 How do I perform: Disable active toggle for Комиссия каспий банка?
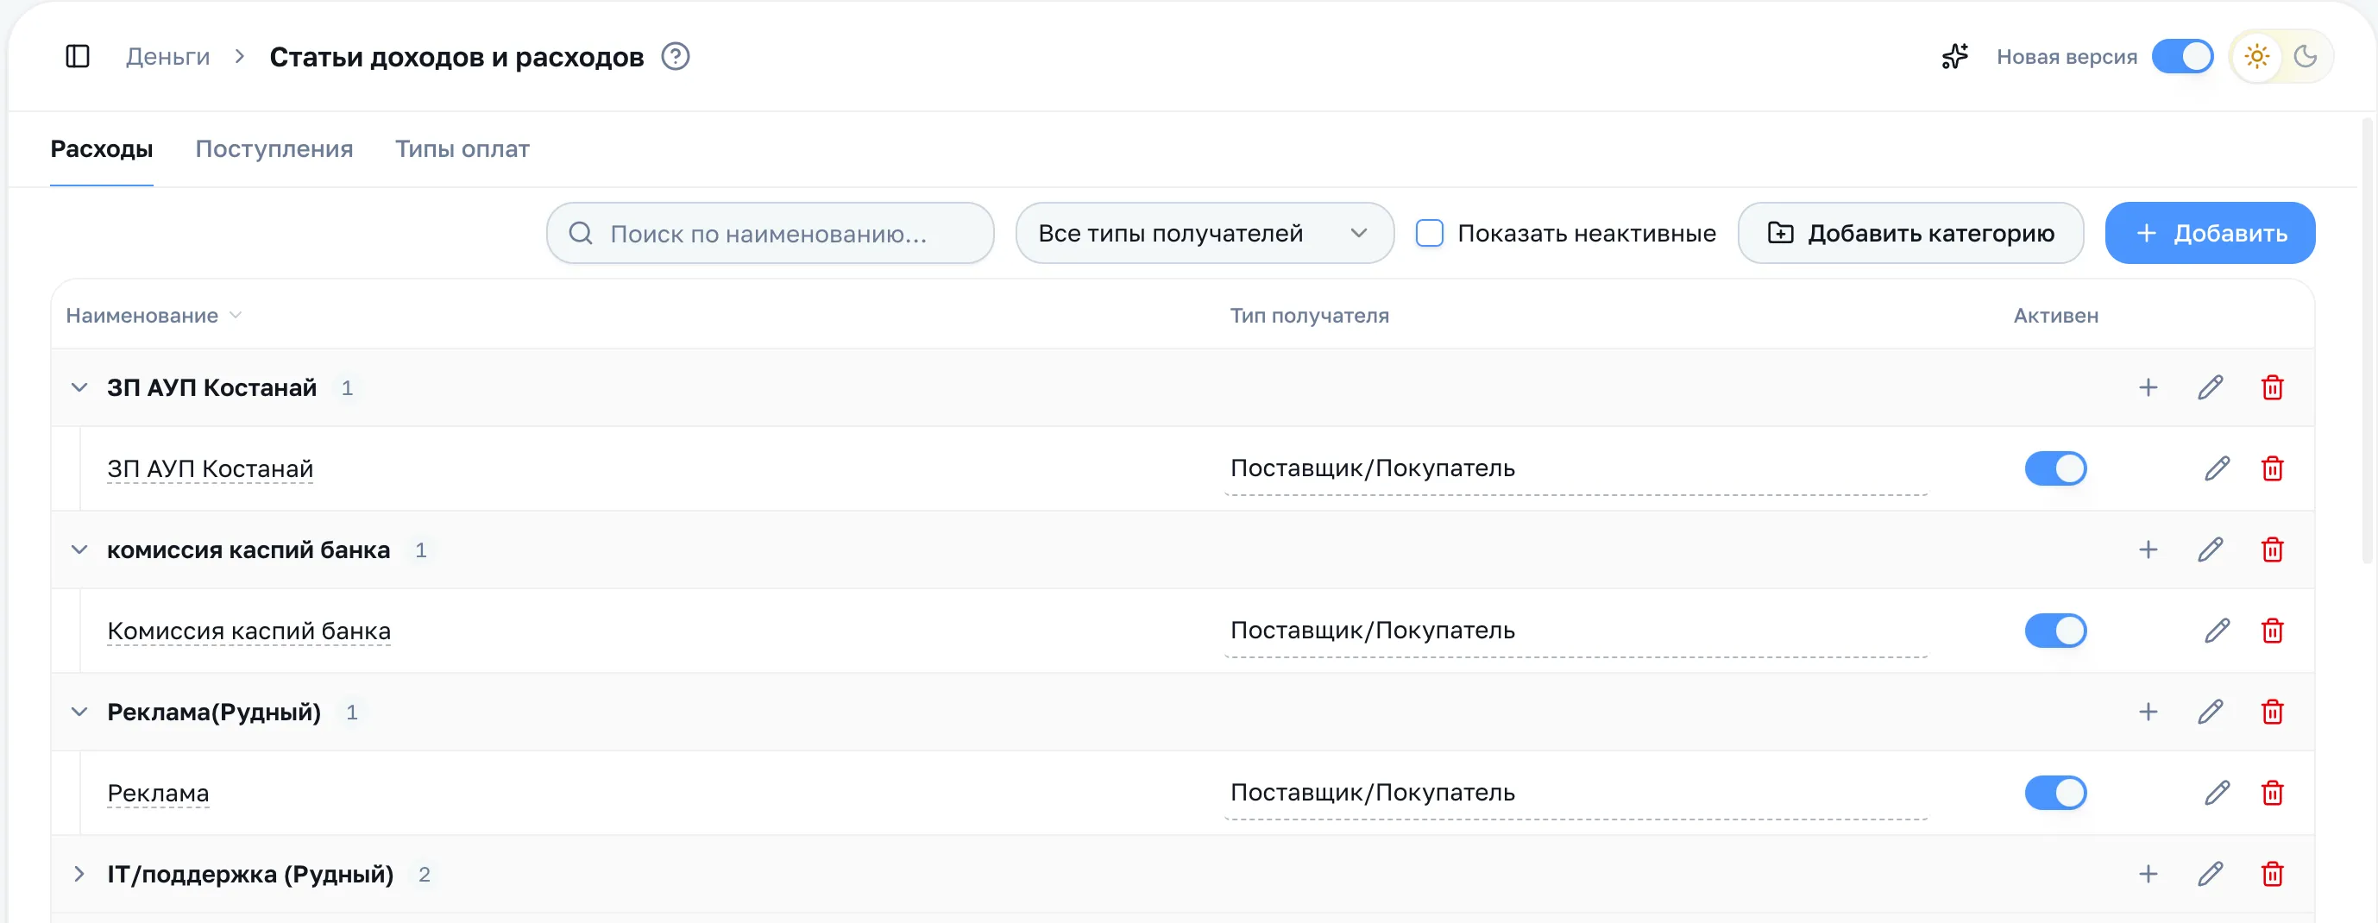2056,631
